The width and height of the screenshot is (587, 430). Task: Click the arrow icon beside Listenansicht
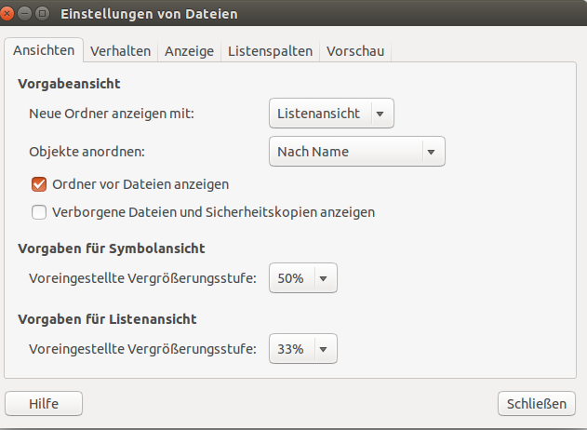point(380,114)
